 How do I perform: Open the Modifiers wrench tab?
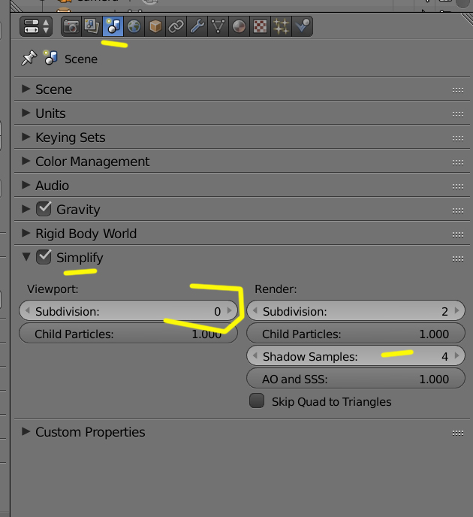(x=197, y=27)
